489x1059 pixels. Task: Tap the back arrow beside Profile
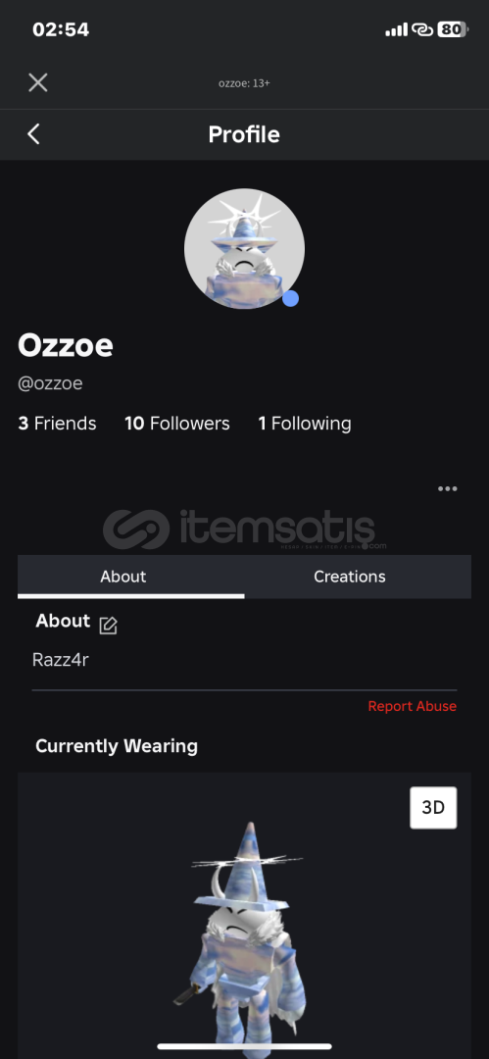coord(33,133)
